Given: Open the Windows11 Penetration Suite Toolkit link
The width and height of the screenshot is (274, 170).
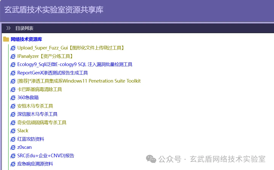Looking at the screenshot, I should pos(79,81).
